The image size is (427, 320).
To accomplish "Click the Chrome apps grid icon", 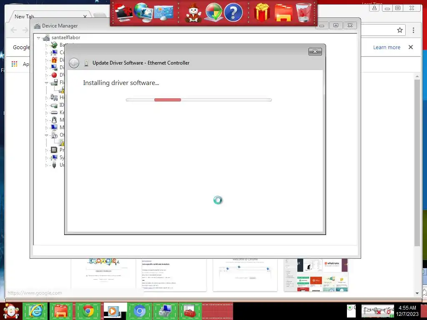I will tap(15, 64).
